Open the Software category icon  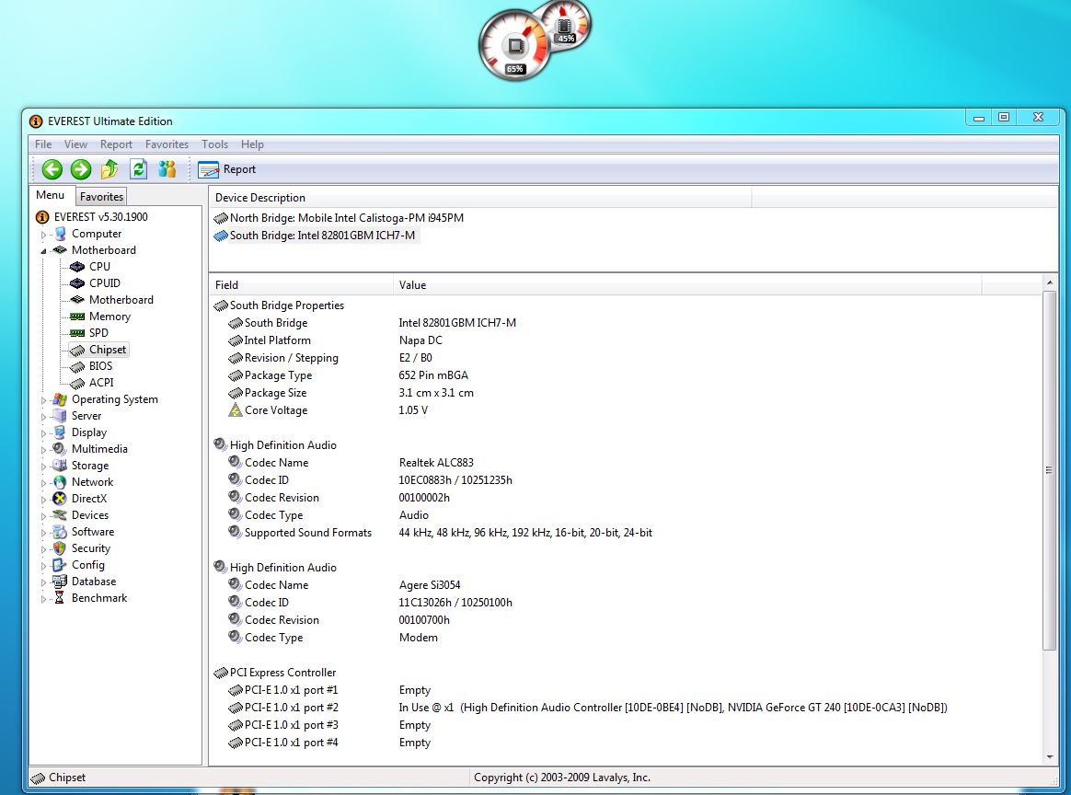pyautogui.click(x=60, y=531)
